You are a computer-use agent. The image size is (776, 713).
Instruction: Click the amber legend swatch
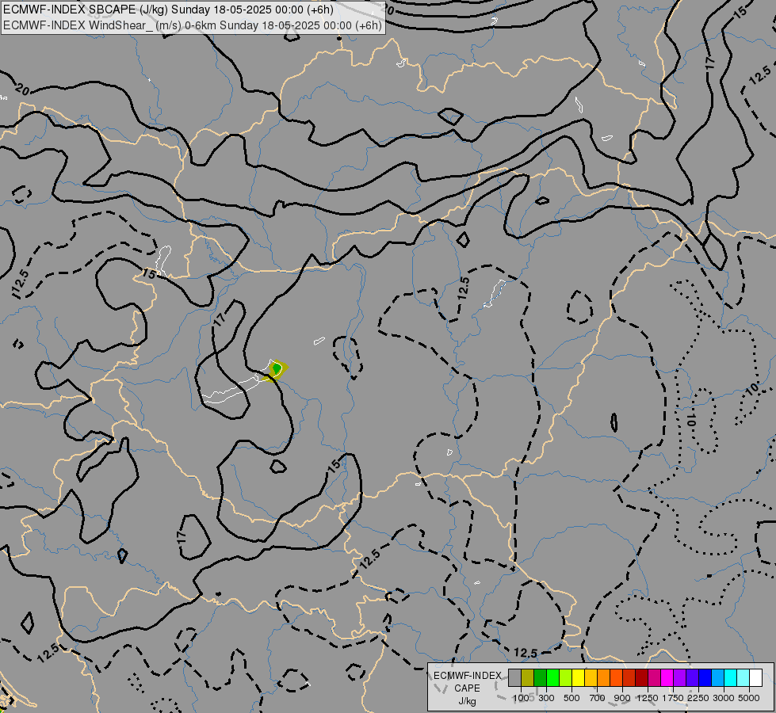(x=591, y=677)
